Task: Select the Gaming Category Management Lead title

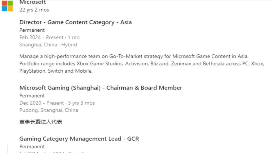Action: coord(79,139)
